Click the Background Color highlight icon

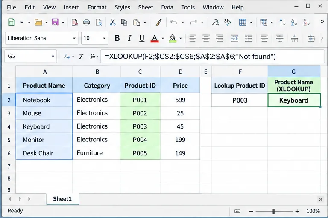point(173,38)
